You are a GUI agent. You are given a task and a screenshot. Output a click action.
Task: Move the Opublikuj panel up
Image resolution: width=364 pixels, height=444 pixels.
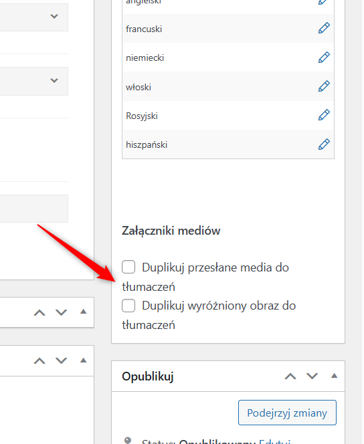[290, 376]
